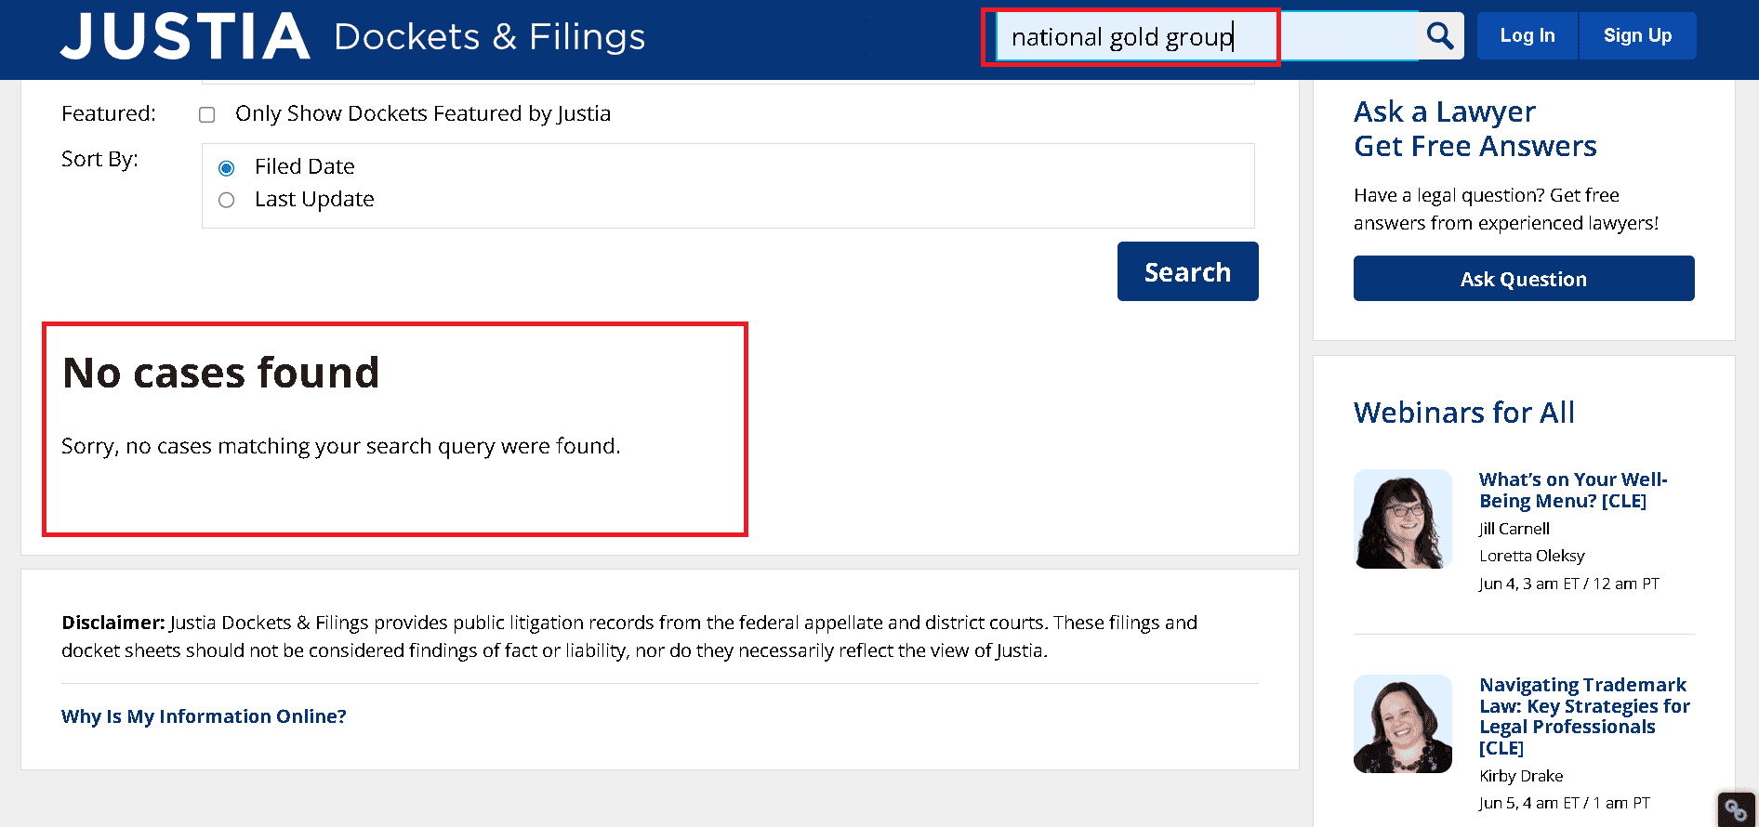The image size is (1759, 827).
Task: Click the JUSTIA logo
Action: coord(186,36)
